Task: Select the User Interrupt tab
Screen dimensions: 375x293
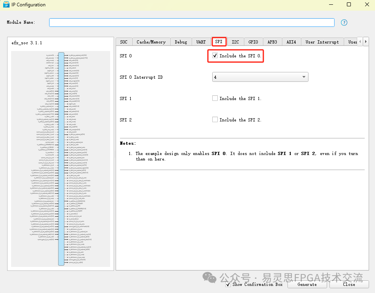Action: [322, 42]
